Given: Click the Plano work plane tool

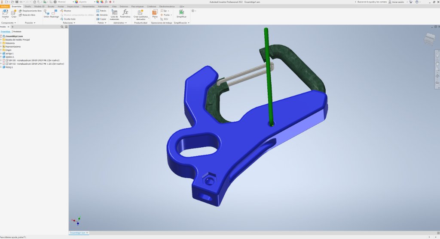Looking at the screenshot, I should (x=155, y=13).
